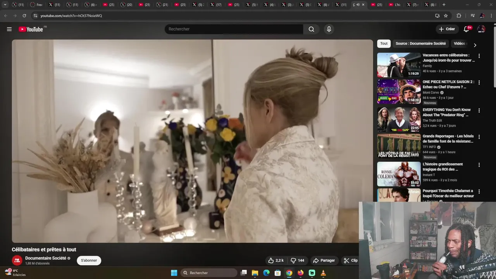Open the notifications bell

[x=467, y=29]
